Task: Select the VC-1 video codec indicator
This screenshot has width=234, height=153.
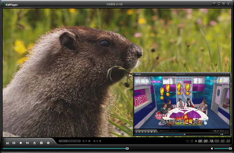Action: tap(63, 141)
